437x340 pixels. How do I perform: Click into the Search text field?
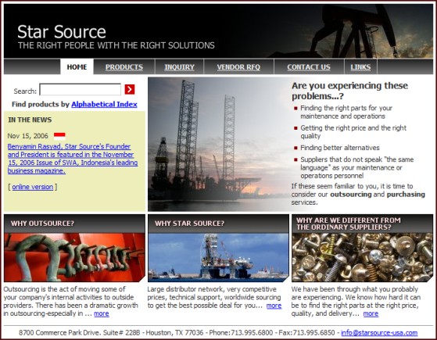click(x=81, y=90)
